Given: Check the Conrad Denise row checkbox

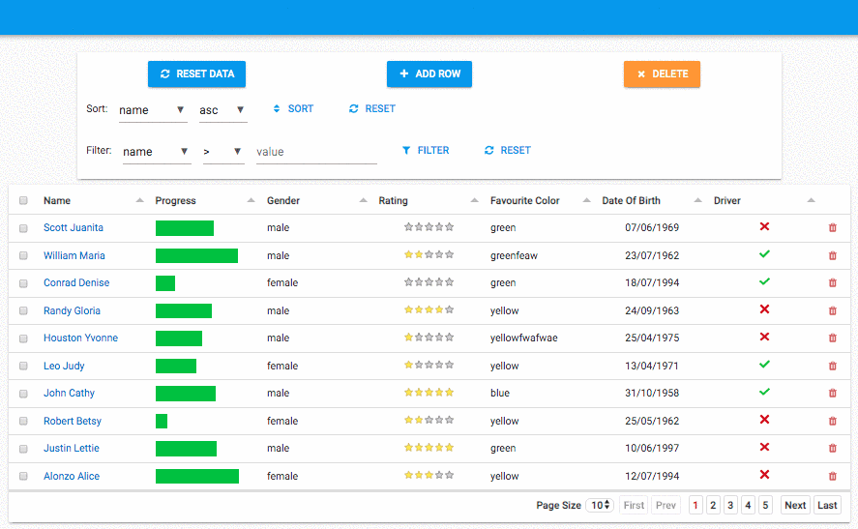Looking at the screenshot, I should point(23,283).
